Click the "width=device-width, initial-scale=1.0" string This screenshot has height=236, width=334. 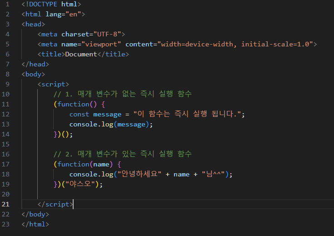(235, 45)
